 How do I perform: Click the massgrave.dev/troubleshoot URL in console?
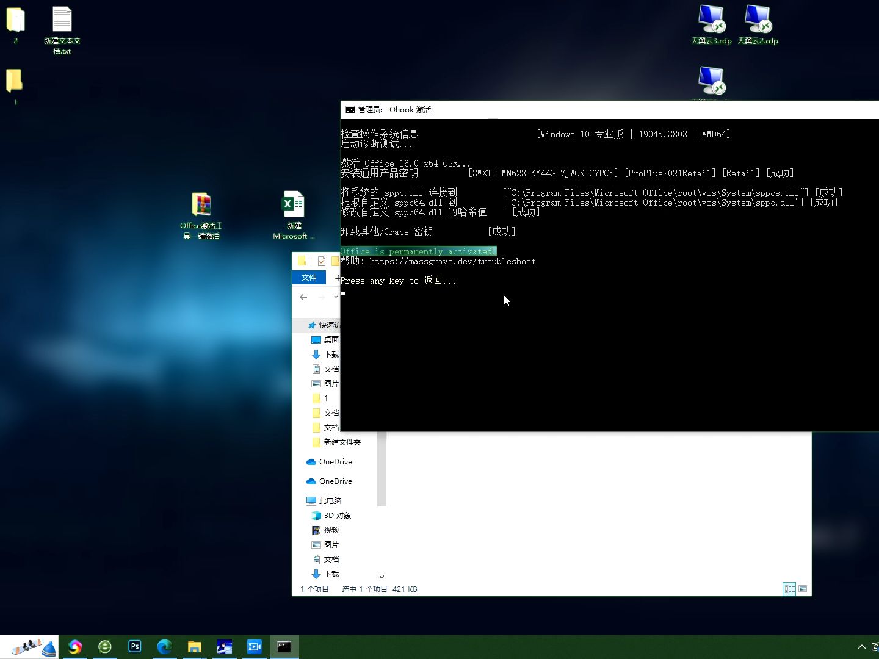tap(452, 261)
